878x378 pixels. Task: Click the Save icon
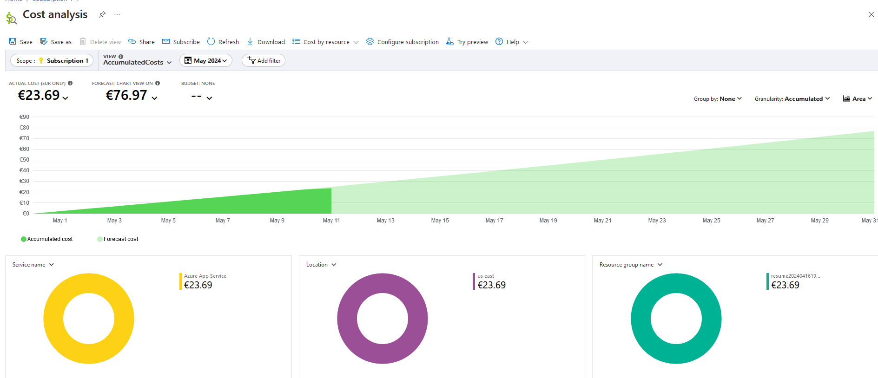pyautogui.click(x=13, y=42)
